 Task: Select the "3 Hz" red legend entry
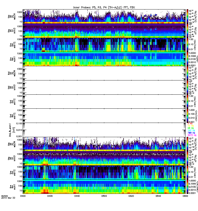pos(190,123)
